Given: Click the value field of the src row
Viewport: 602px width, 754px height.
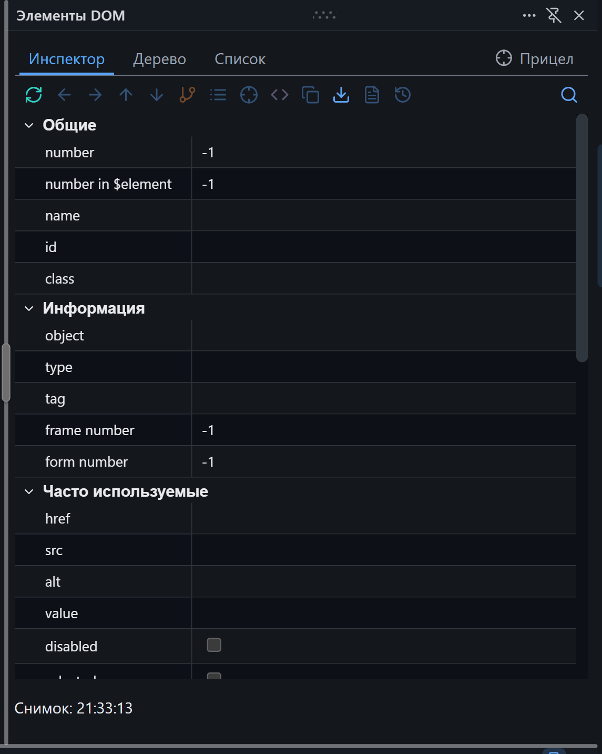Looking at the screenshot, I should [x=384, y=550].
